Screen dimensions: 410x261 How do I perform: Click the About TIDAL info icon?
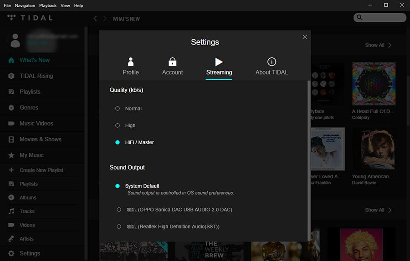pyautogui.click(x=272, y=62)
